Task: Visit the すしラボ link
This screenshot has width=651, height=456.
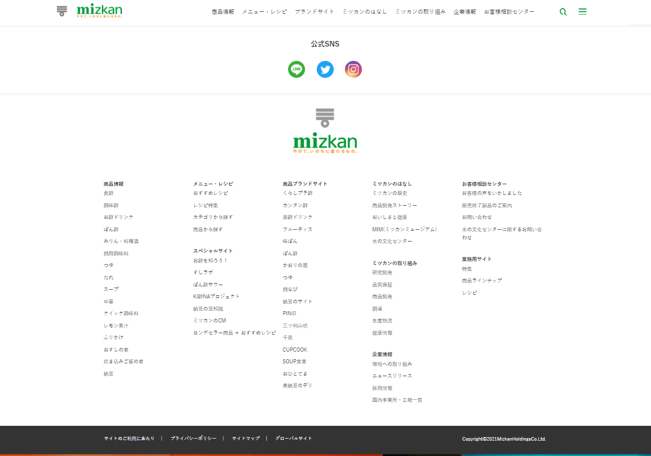Action: (203, 272)
